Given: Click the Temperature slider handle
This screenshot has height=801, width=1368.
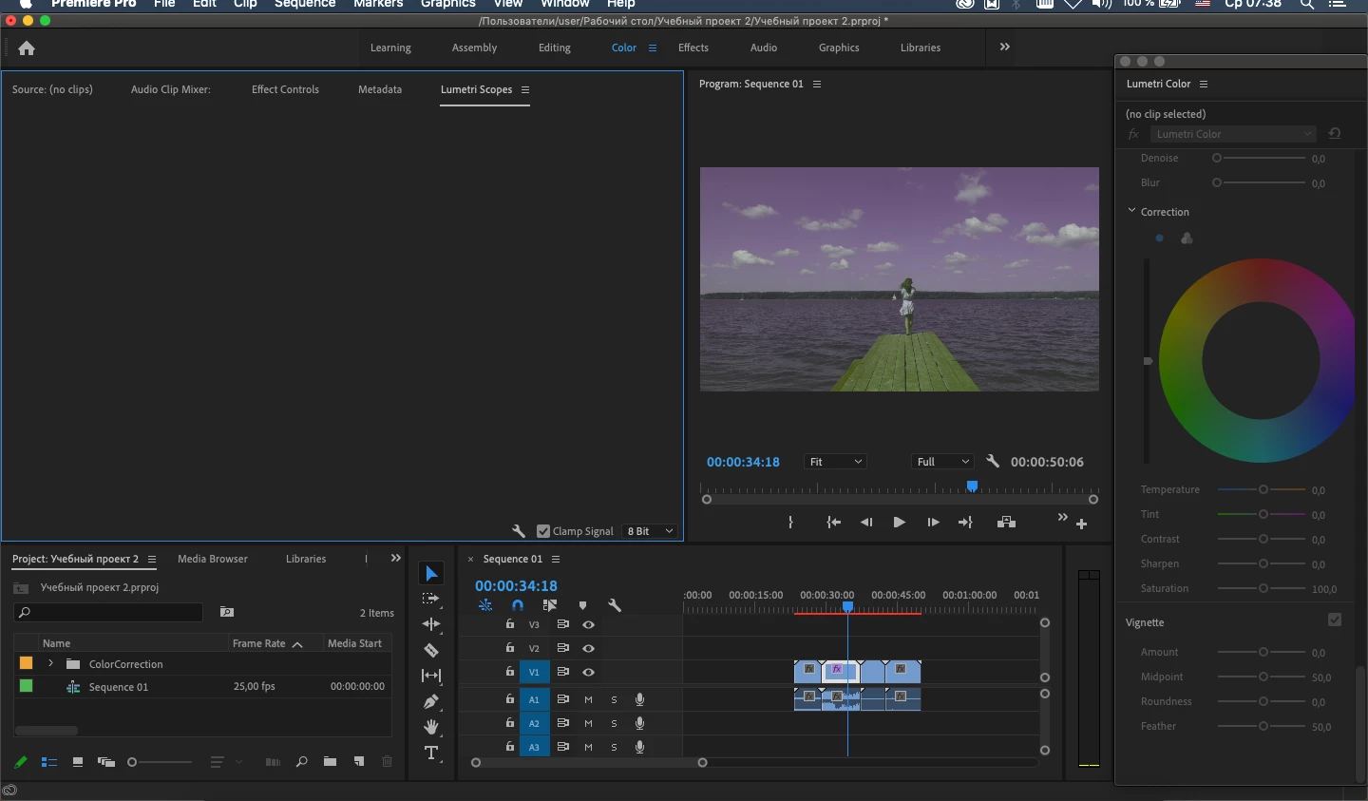Looking at the screenshot, I should tap(1263, 489).
